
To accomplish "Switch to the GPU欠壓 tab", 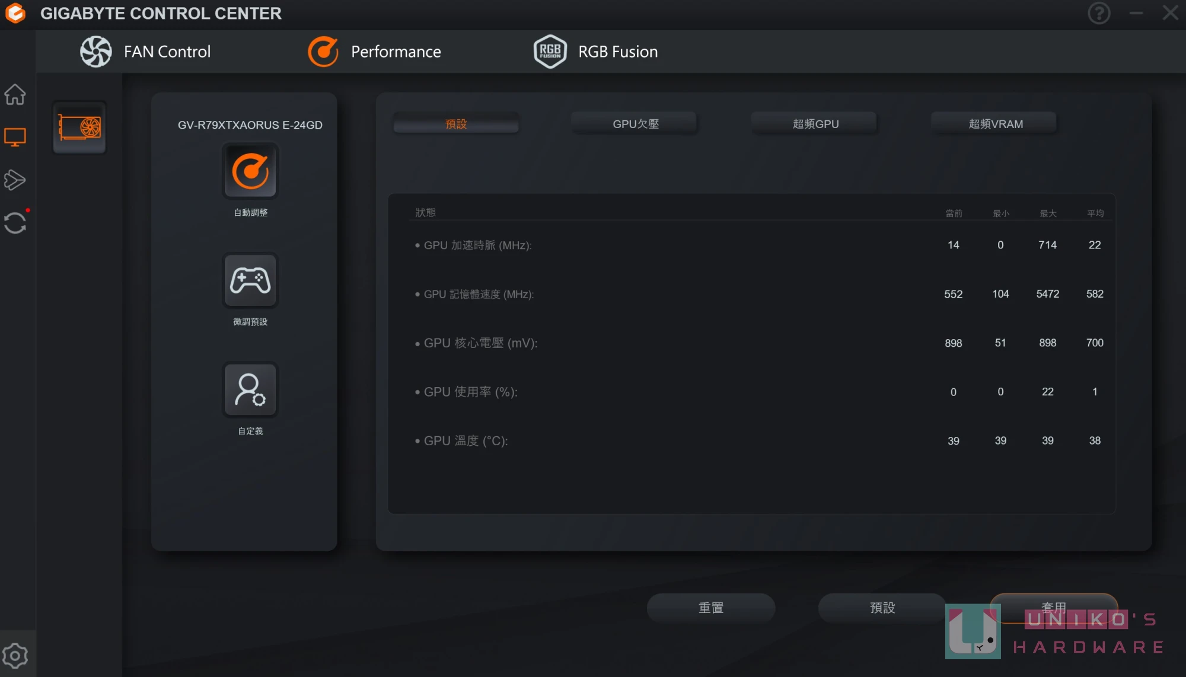I will [636, 123].
